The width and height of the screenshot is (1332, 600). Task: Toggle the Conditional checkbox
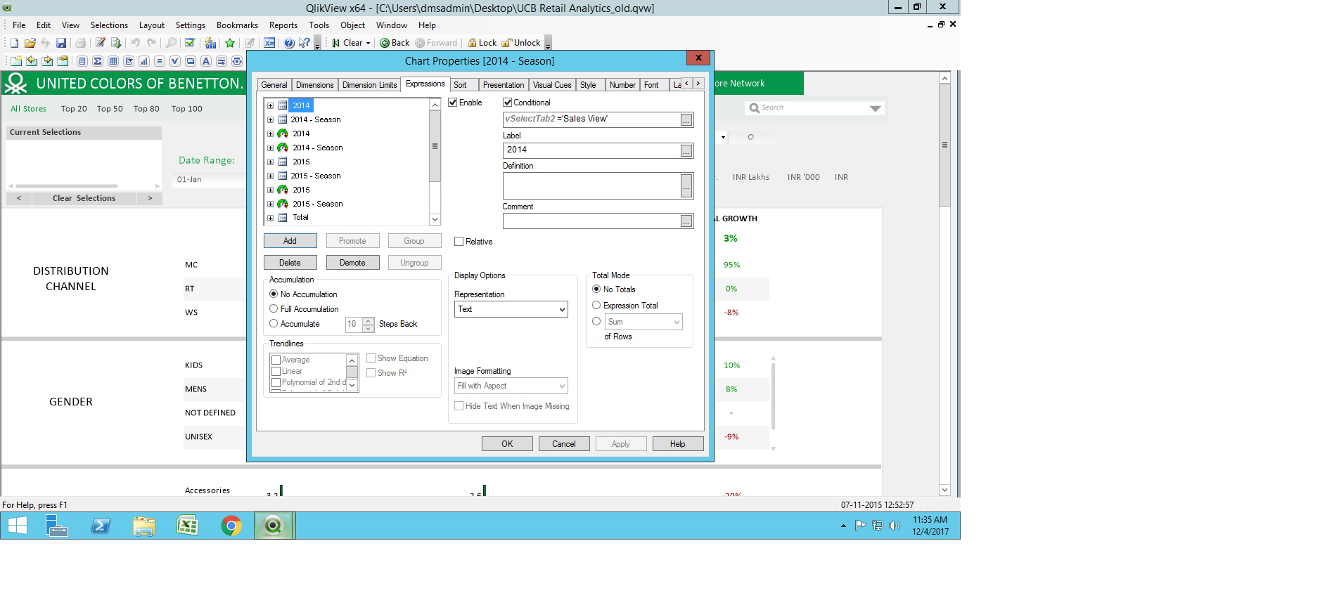tap(507, 103)
